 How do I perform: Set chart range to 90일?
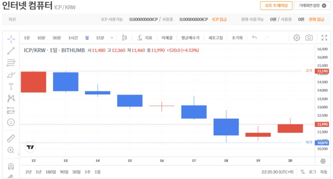[64, 172]
